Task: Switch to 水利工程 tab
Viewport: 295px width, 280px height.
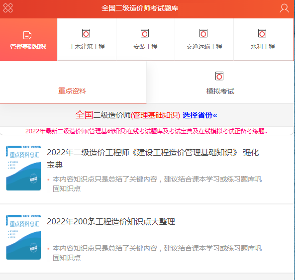Action: point(263,40)
